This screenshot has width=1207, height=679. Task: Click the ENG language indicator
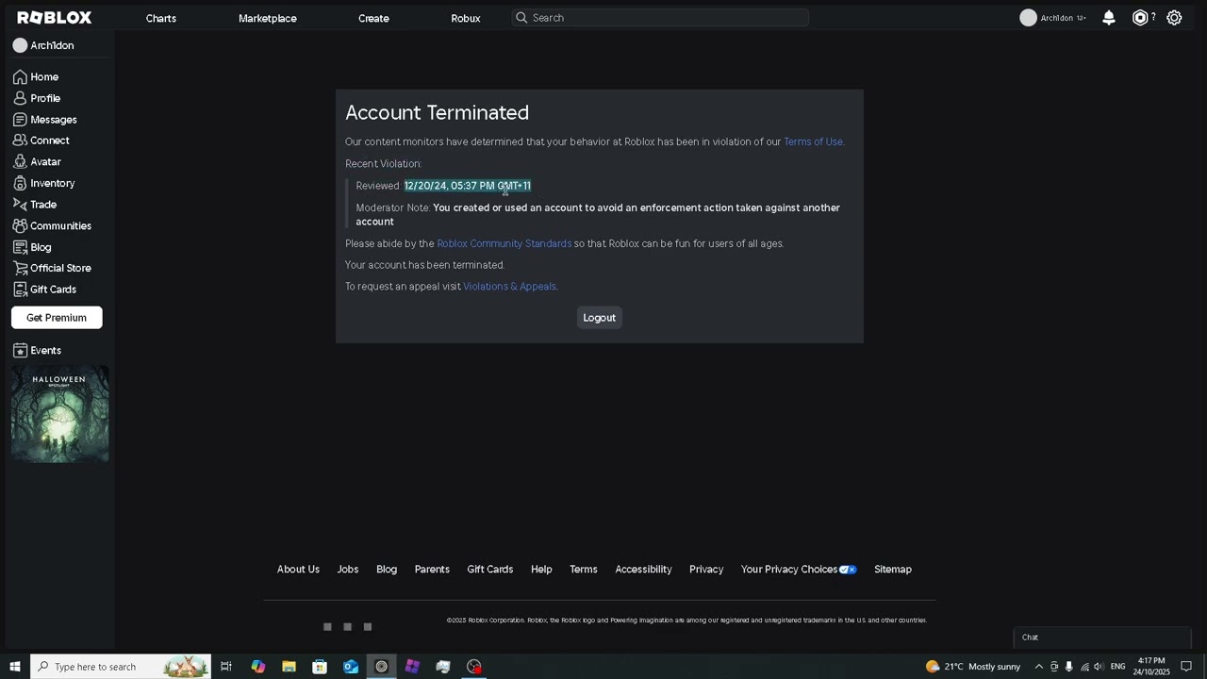[x=1118, y=667]
